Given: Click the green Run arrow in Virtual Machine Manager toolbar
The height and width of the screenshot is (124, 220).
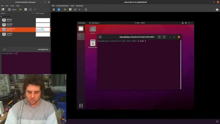Looking at the screenshot, I should click(x=21, y=9).
